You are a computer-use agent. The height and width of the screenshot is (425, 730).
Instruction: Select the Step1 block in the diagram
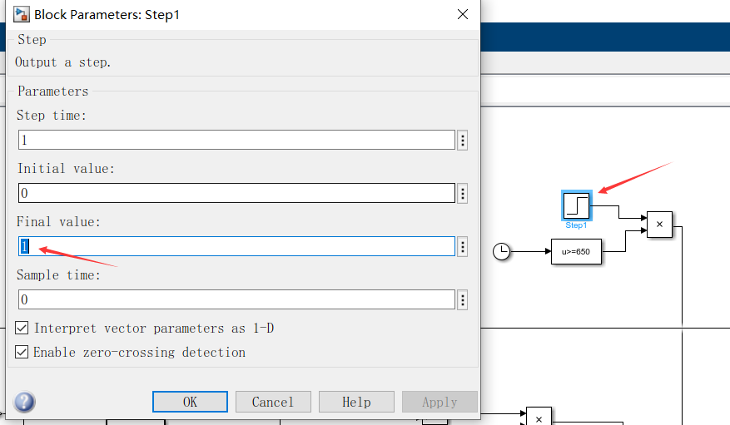576,205
